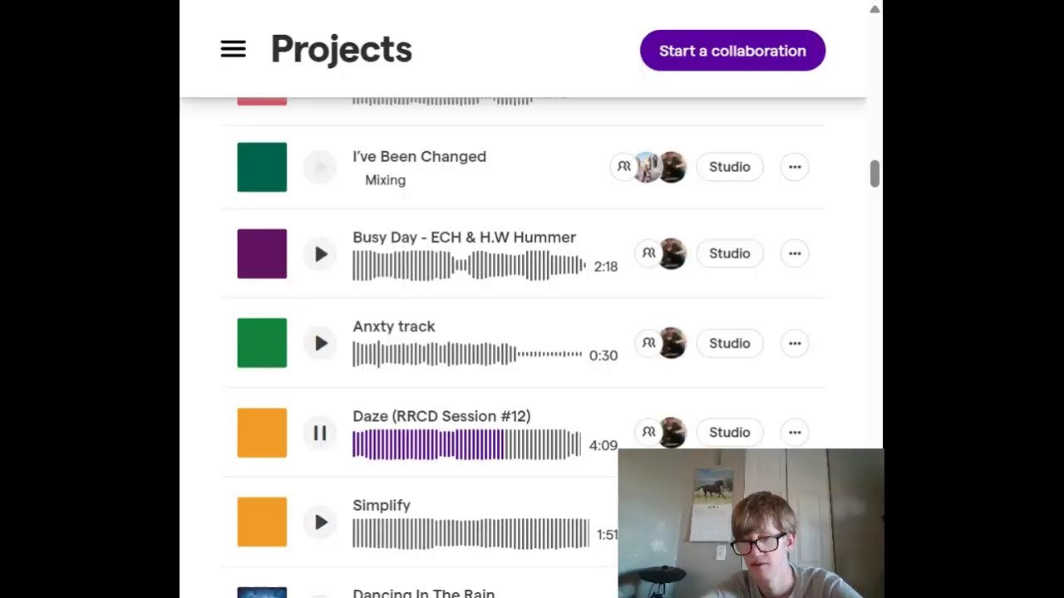The width and height of the screenshot is (1064, 598).
Task: Play the Simplify track
Action: pyautogui.click(x=320, y=522)
